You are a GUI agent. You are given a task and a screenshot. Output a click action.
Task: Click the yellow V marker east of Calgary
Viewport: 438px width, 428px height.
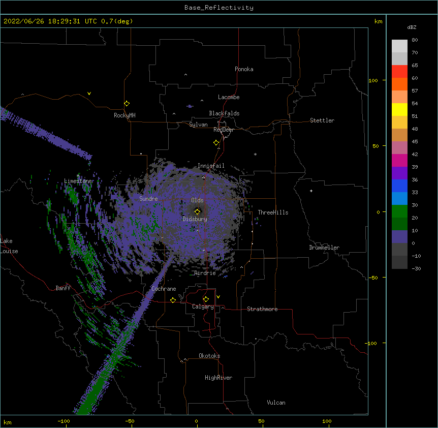[x=218, y=297]
